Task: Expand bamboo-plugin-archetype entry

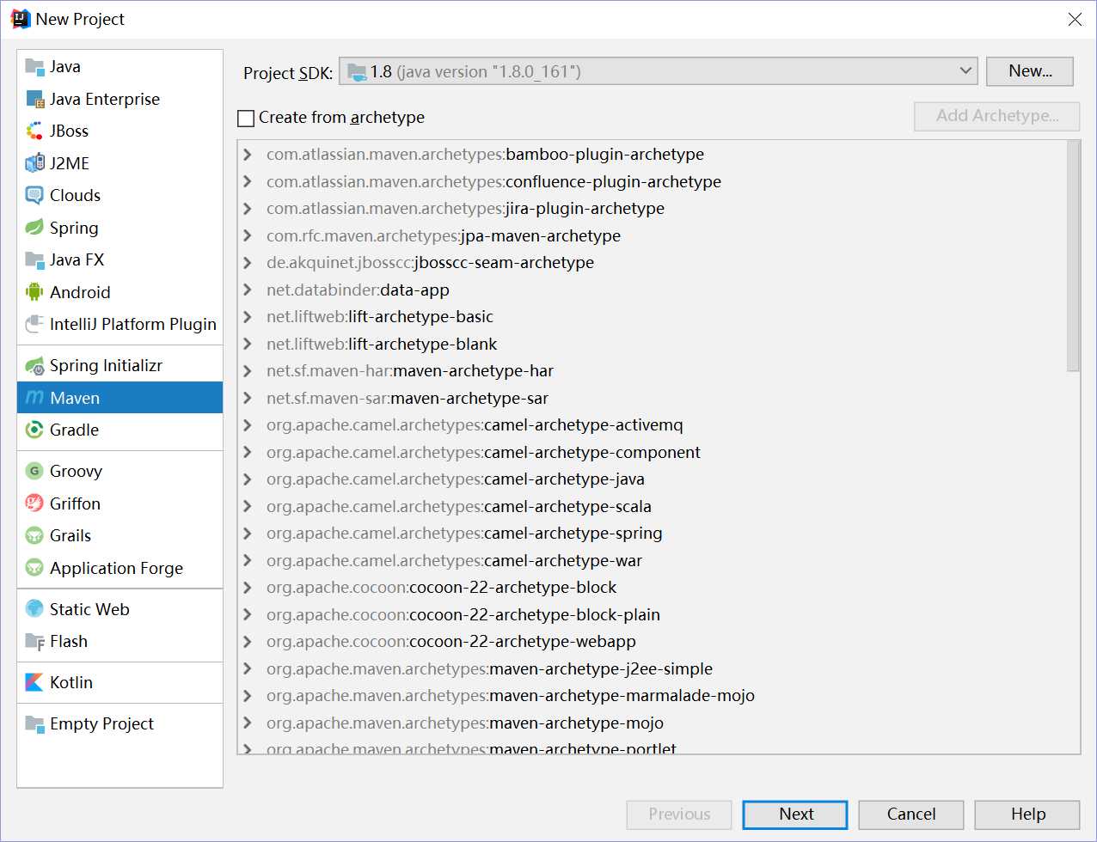Action: click(x=248, y=155)
